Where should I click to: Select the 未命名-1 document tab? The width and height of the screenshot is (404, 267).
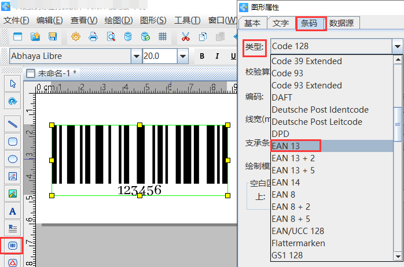pyautogui.click(x=52, y=73)
